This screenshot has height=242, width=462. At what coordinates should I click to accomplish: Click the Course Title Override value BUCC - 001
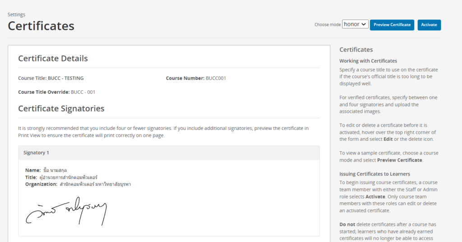[83, 92]
